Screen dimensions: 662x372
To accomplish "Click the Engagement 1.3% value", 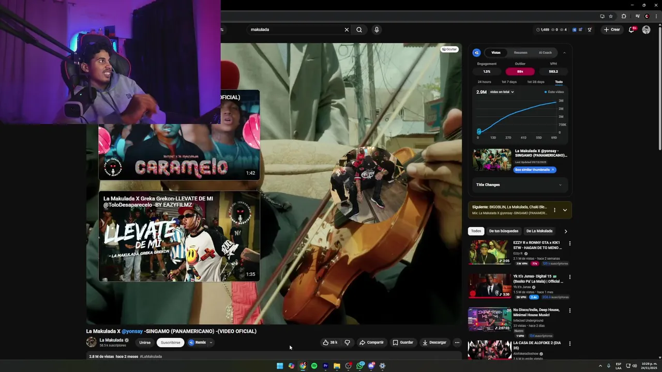I will [x=487, y=71].
